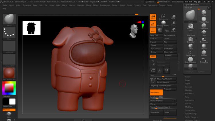
Task: Expand the Curve brush section
Action: [x=187, y=80]
